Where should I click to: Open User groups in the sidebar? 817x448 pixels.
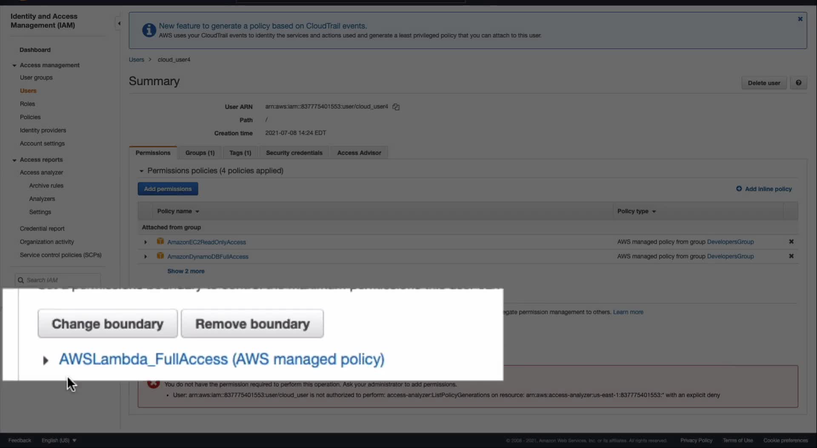coord(36,78)
